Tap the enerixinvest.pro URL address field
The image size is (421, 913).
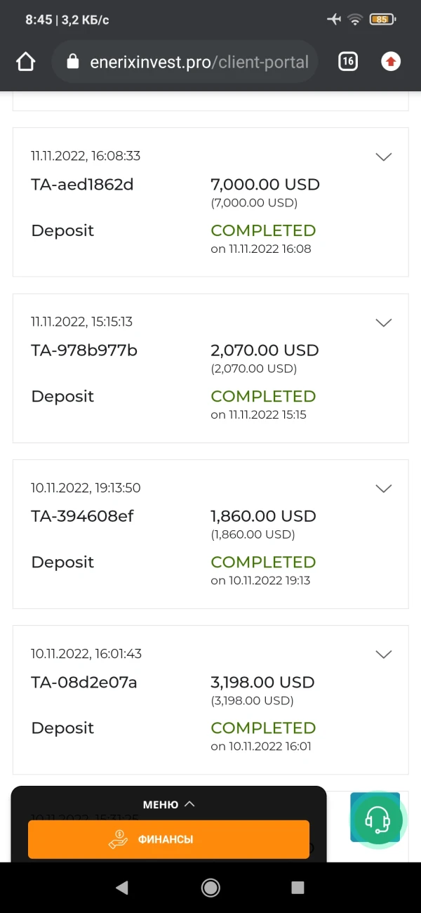click(199, 62)
